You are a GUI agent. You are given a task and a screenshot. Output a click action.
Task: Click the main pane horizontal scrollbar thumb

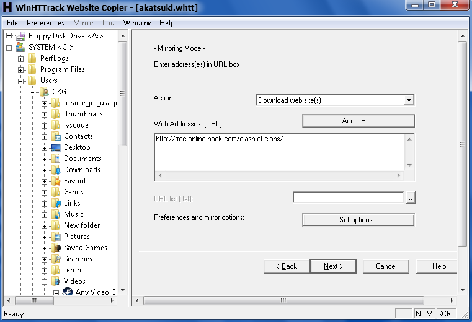(x=283, y=300)
